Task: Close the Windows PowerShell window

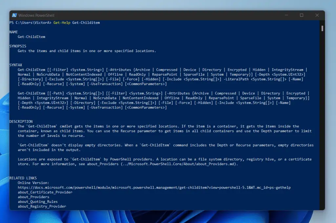Action: coord(317,15)
